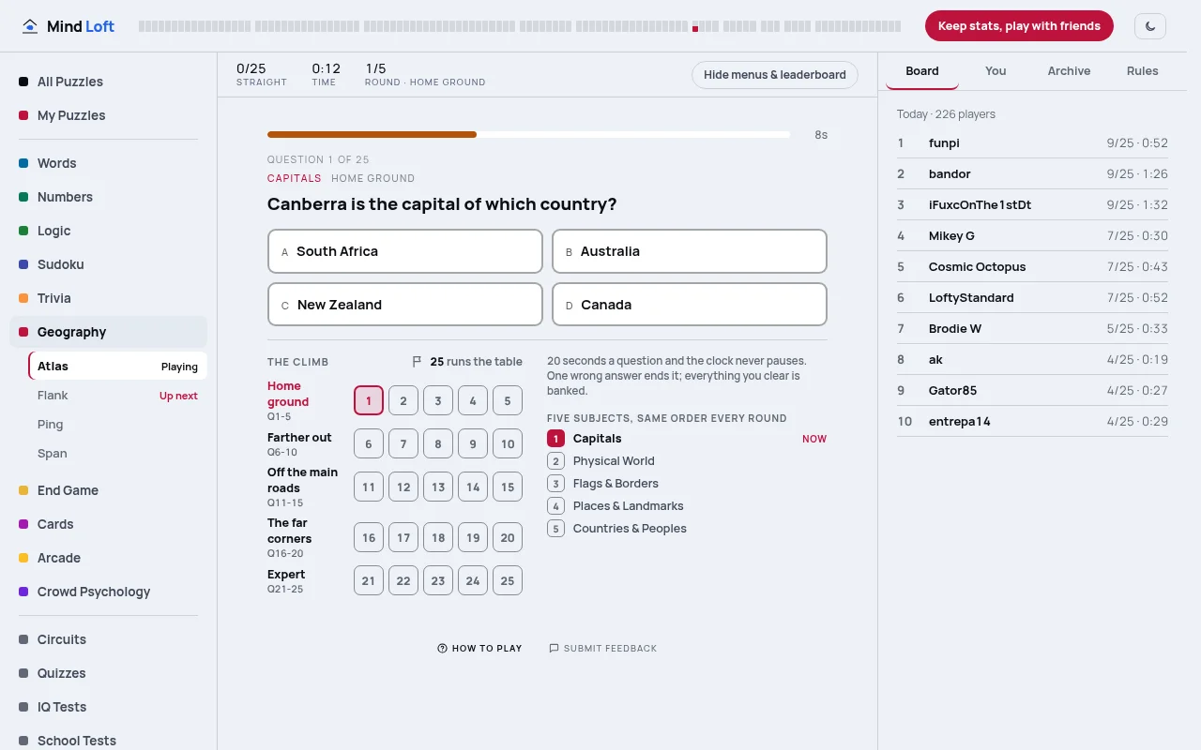The width and height of the screenshot is (1201, 750).
Task: Expand the Geography category
Action: point(108,332)
